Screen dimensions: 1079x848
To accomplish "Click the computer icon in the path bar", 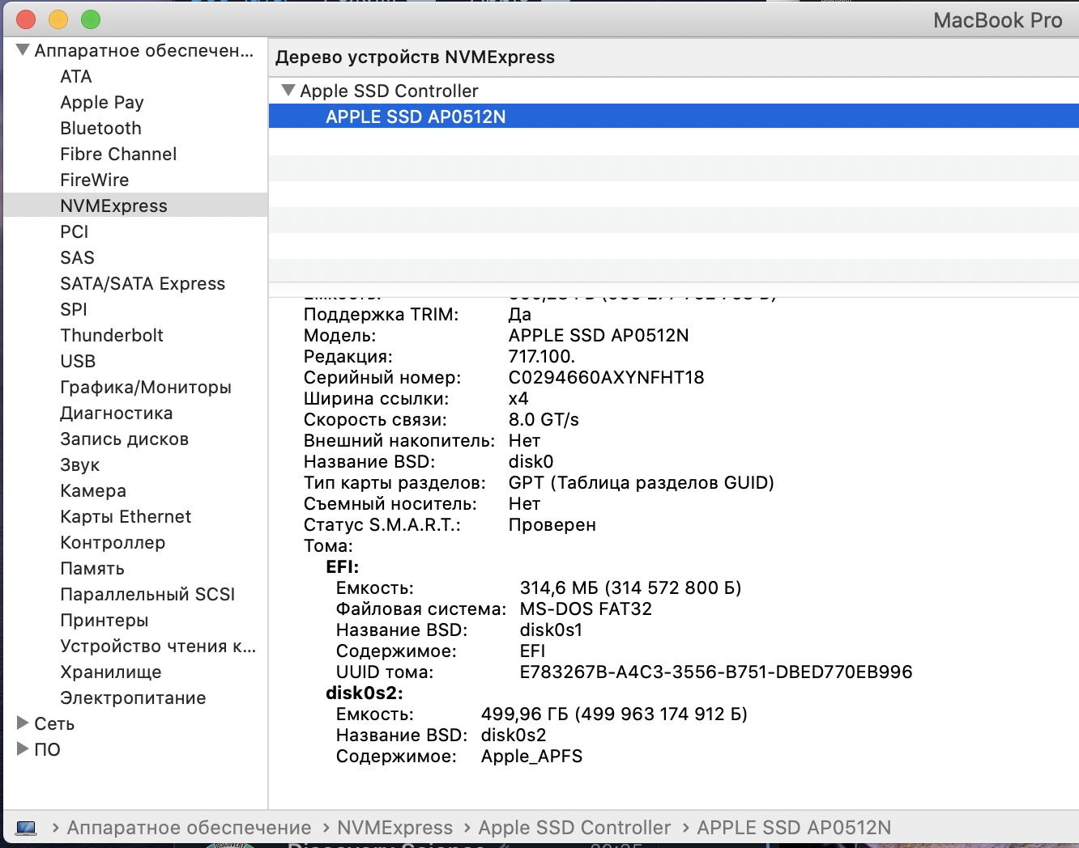I will click(x=26, y=828).
